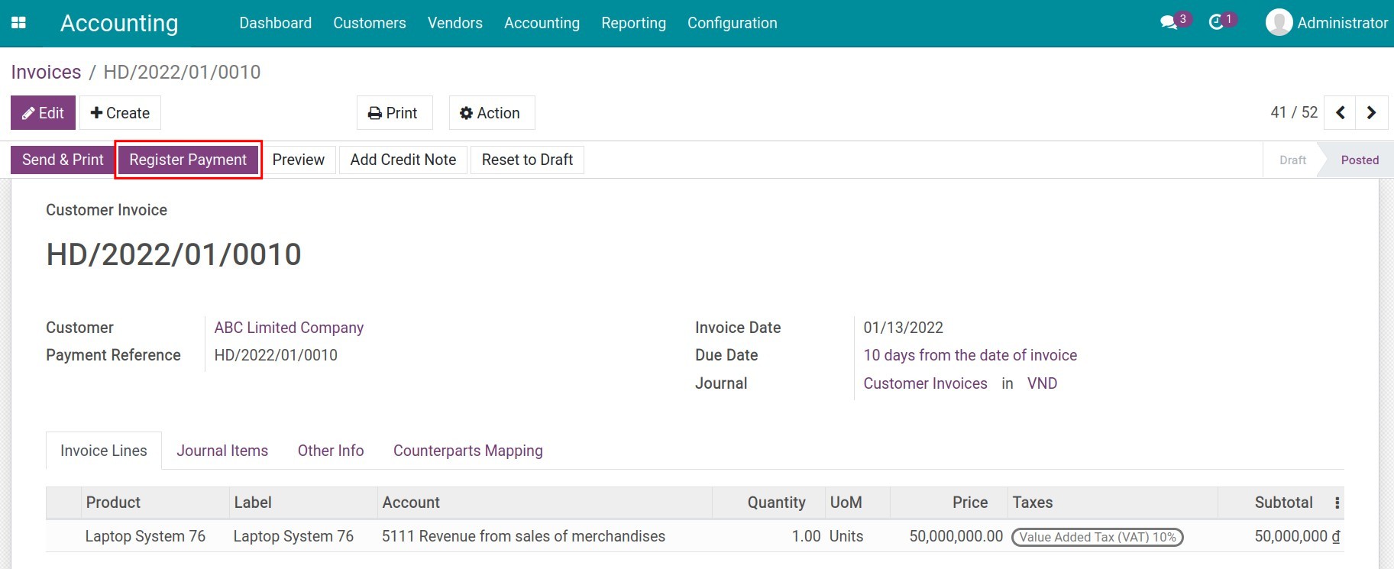Viewport: 1394px width, 569px height.
Task: Expand the Reporting menu
Action: [x=633, y=23]
